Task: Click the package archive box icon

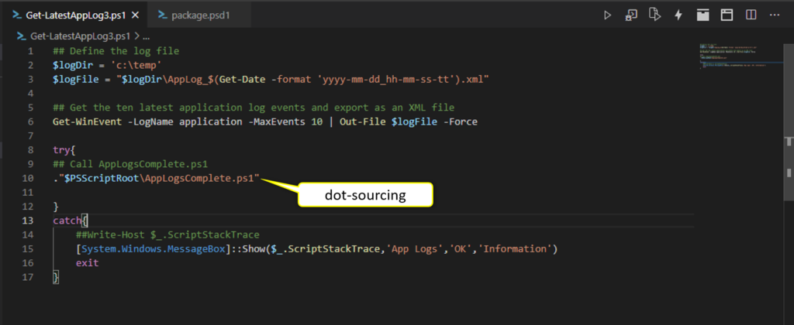Action: pos(703,15)
